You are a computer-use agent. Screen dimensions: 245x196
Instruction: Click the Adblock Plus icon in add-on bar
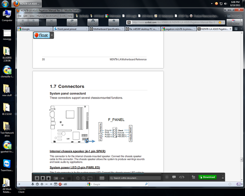coord(60,184)
